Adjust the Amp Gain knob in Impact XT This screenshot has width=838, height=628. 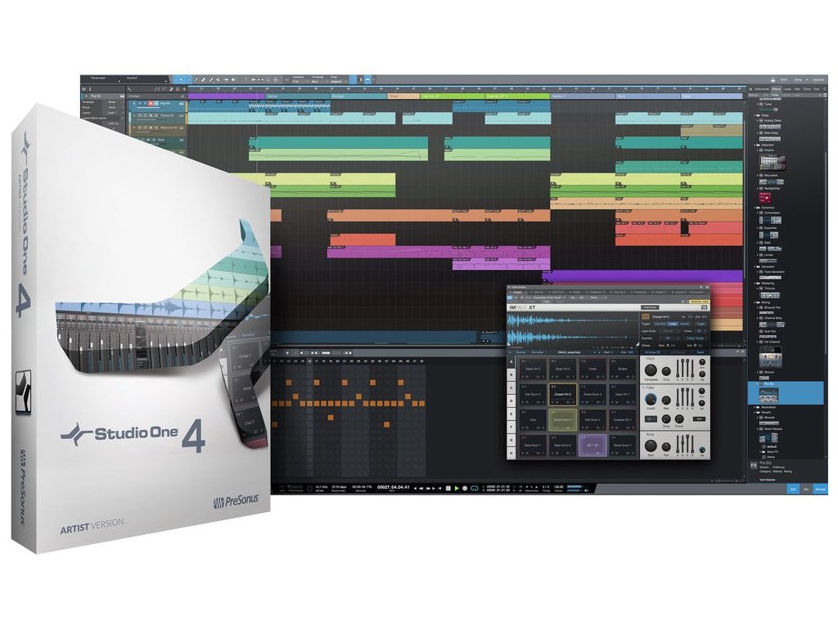click(x=651, y=446)
